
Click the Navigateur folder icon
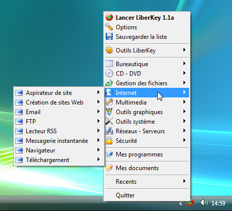(x=19, y=150)
